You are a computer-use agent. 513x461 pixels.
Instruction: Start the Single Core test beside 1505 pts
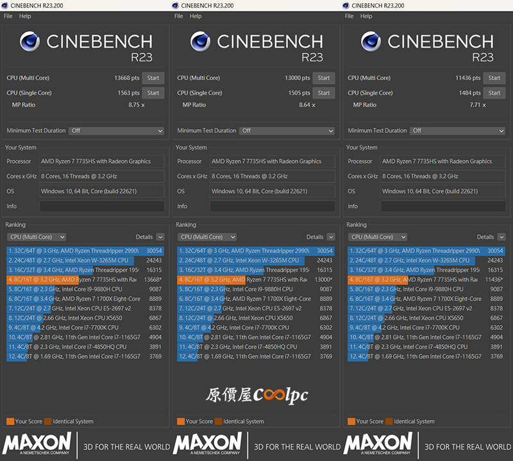point(324,93)
